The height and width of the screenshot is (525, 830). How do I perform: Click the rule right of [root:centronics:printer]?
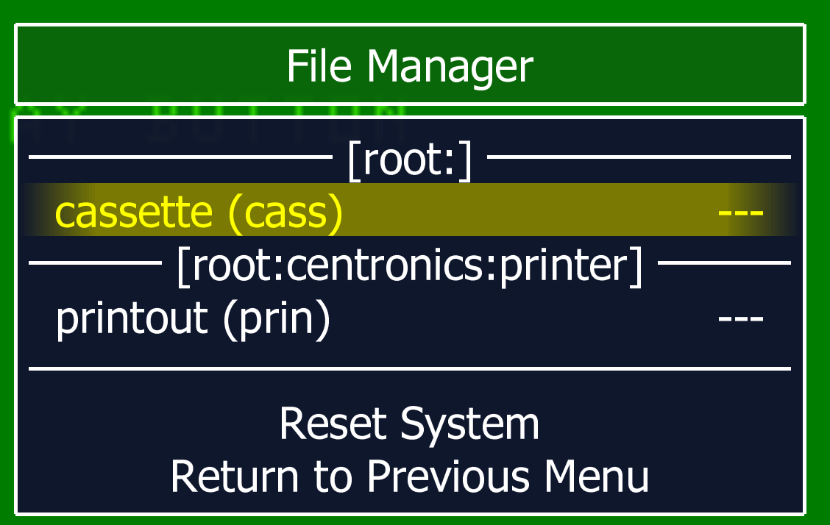click(x=724, y=262)
